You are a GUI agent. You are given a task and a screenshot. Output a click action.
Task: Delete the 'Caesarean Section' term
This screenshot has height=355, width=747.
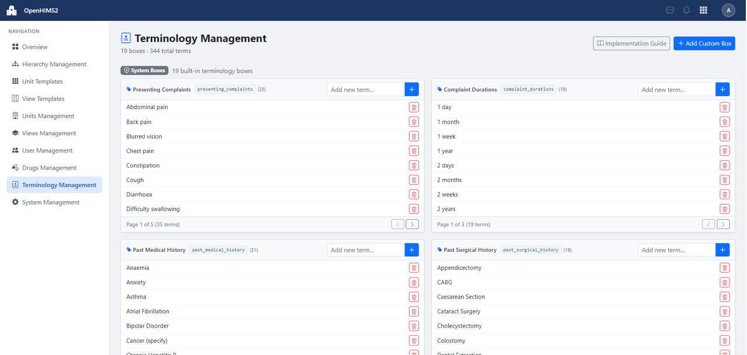(725, 297)
